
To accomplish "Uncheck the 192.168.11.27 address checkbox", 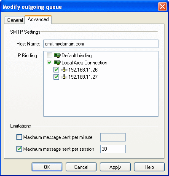I will 56,77.
